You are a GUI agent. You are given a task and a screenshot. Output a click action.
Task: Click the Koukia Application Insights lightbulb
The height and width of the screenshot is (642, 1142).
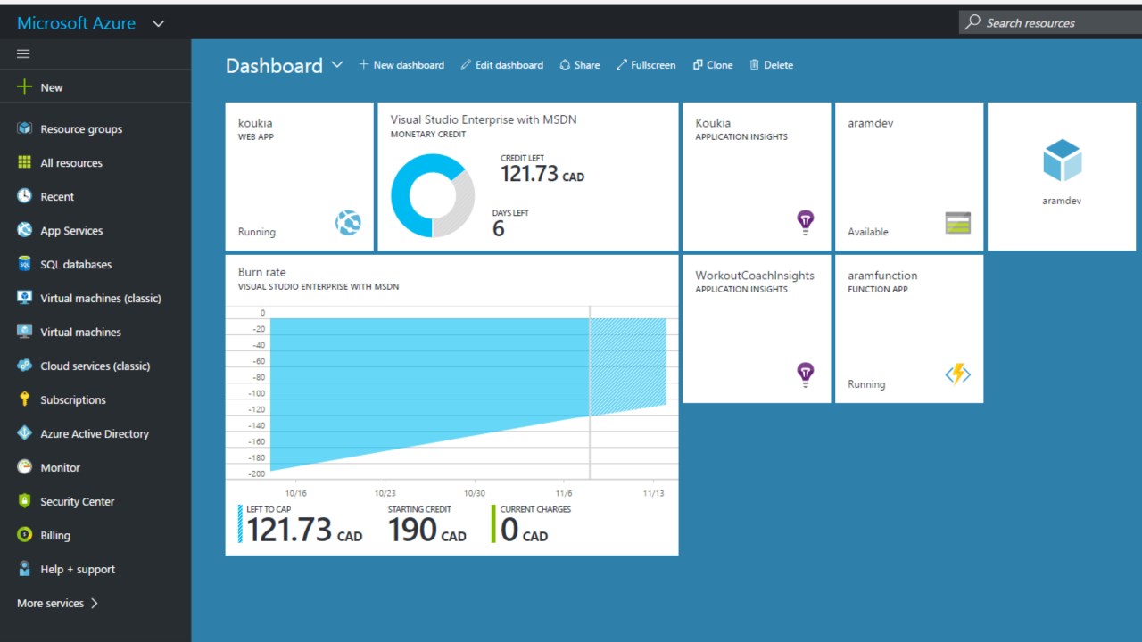coord(805,221)
